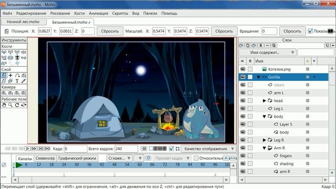
Task: Select the Follow Path layer tool
Action: pos(17,76)
